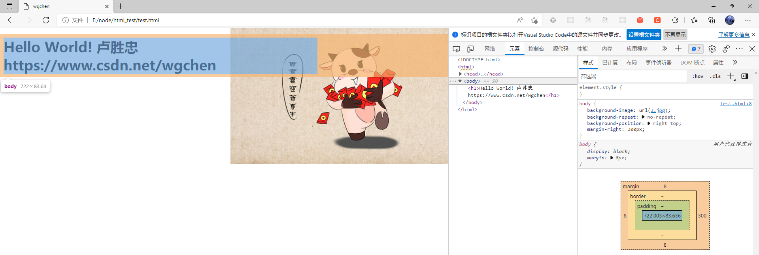Expand more sidebar panes chevron
The height and width of the screenshot is (255, 759).
point(735,62)
